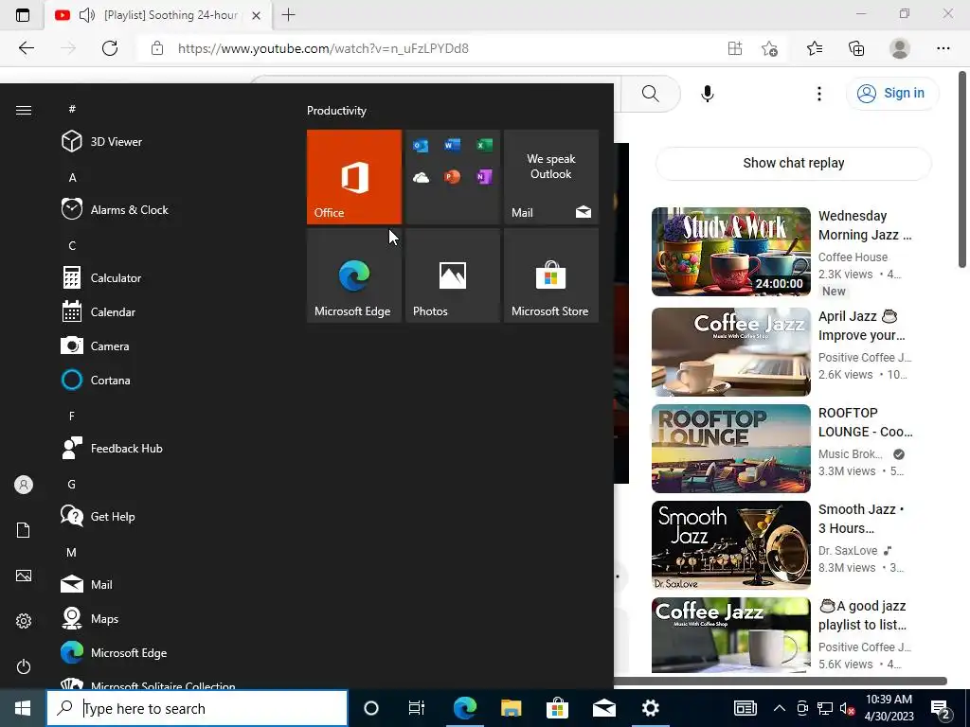Click taskbar search box
This screenshot has height=727, width=970.
click(197, 708)
